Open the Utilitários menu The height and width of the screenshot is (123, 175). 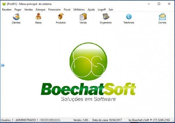pyautogui.click(x=79, y=10)
